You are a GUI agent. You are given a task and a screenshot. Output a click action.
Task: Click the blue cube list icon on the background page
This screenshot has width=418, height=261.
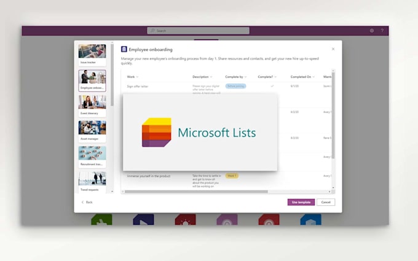tap(311, 220)
